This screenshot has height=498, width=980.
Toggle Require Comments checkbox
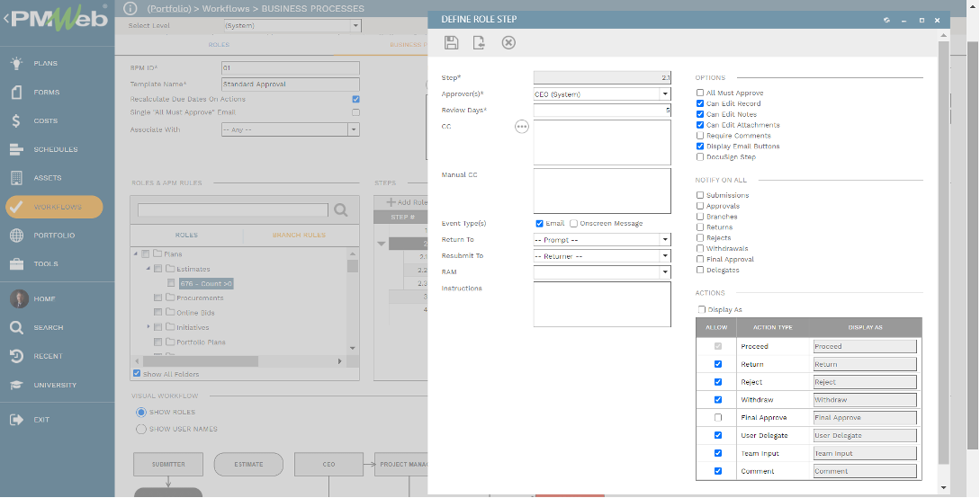click(700, 136)
